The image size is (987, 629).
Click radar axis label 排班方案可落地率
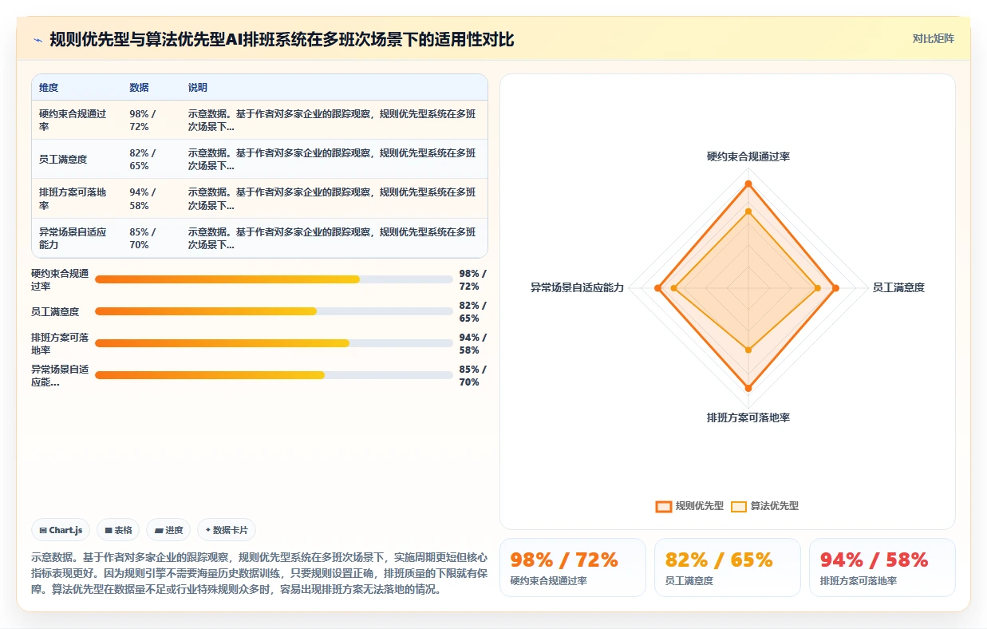click(x=748, y=417)
